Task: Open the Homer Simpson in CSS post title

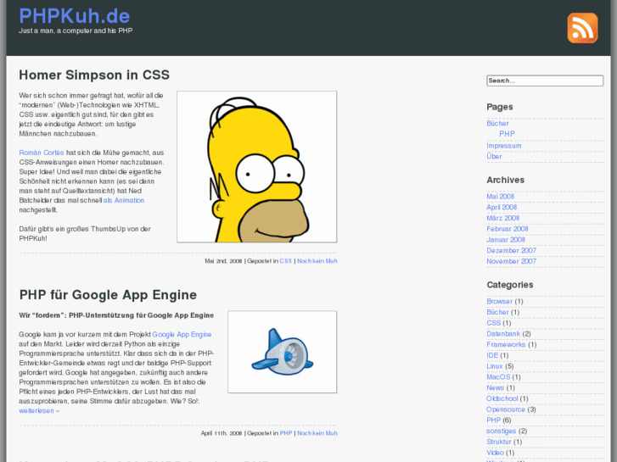Action: (x=94, y=75)
